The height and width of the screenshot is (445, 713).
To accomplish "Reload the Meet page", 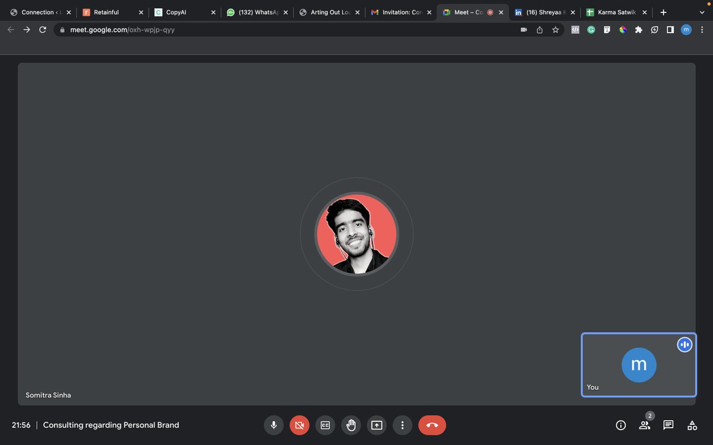I will point(43,30).
